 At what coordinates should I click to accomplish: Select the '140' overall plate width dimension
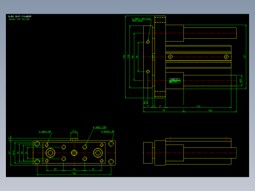[74, 173]
